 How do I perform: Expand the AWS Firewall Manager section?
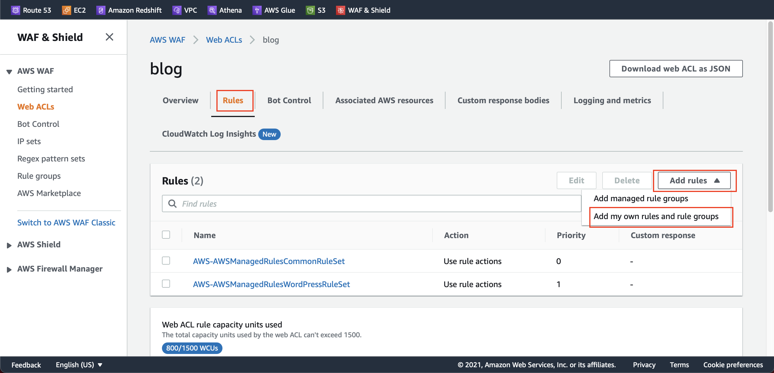click(x=9, y=269)
